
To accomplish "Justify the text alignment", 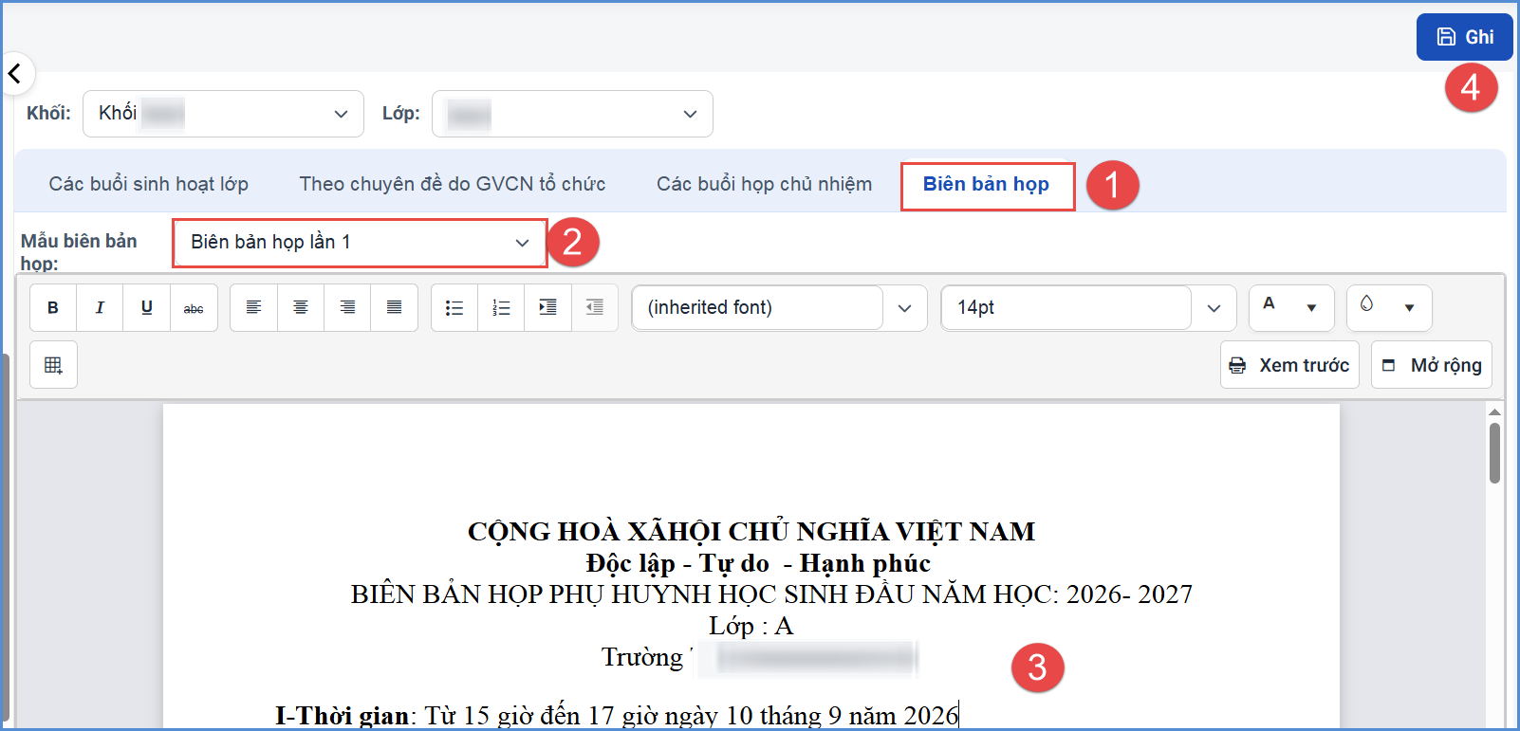I will pyautogui.click(x=394, y=308).
